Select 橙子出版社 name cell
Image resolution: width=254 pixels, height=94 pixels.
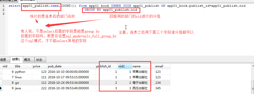[x=143, y=83]
